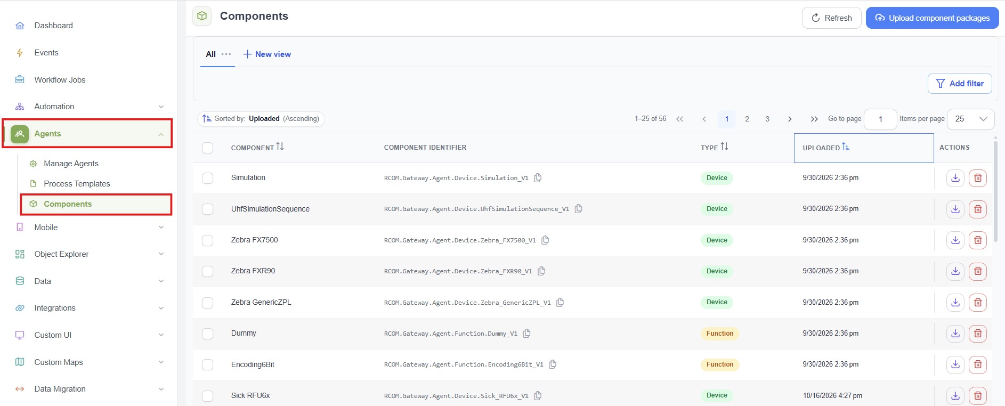
Task: Check the UhfSimulationSequence row checkbox
Action: (x=208, y=209)
